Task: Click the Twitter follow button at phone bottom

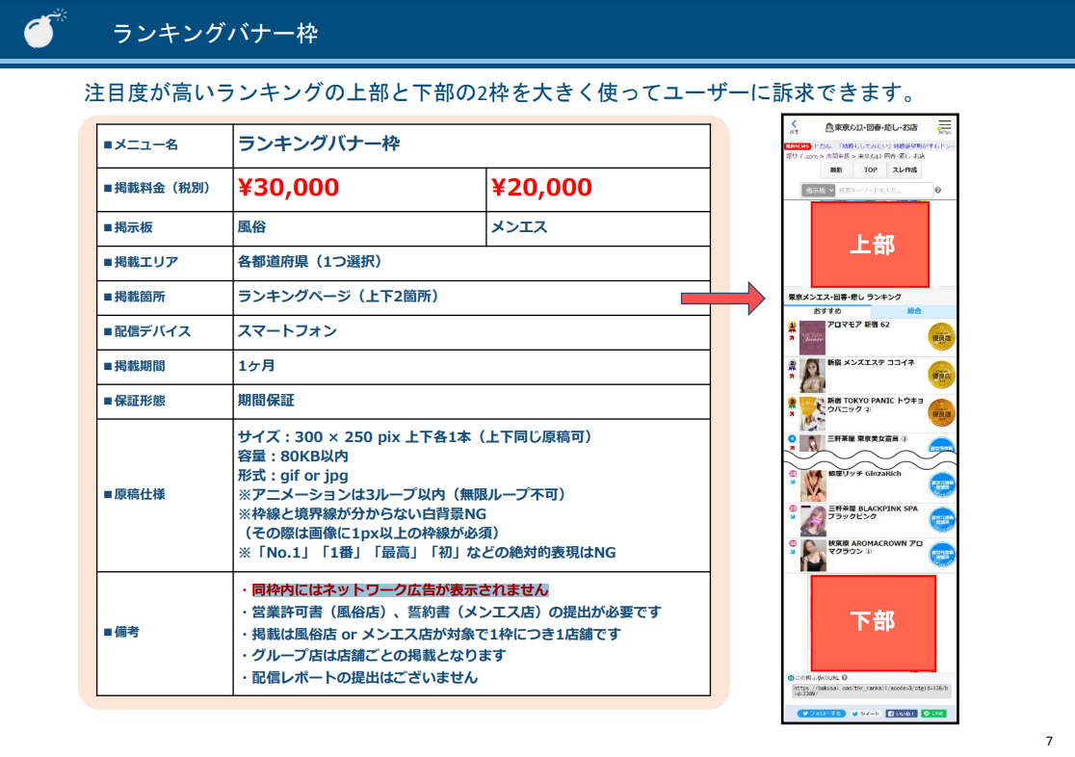Action: point(822,713)
